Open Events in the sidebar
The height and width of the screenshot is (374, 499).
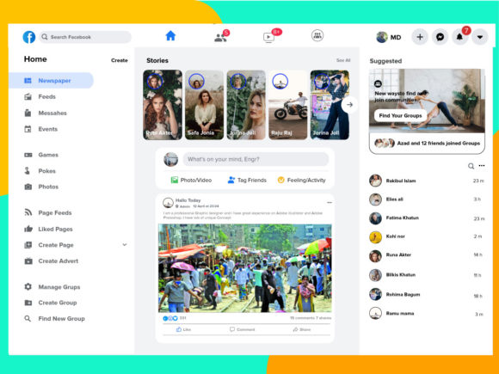[41, 129]
